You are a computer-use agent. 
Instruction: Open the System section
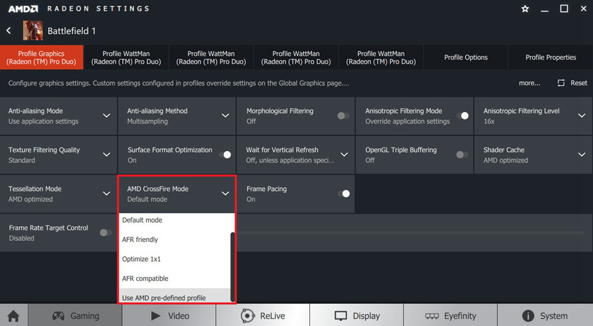[545, 316]
